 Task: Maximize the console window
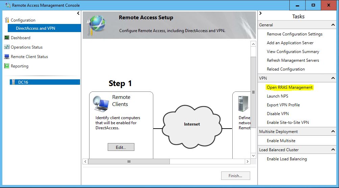click(x=313, y=5)
